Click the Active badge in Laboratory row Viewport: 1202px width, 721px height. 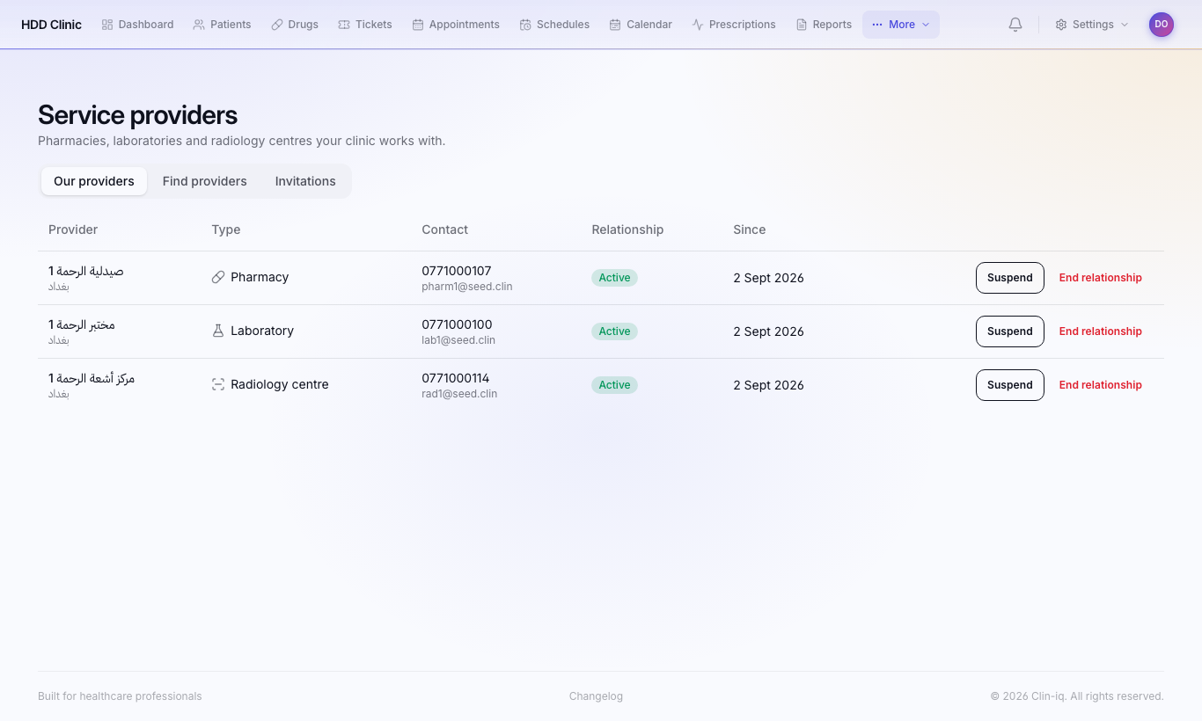(x=614, y=331)
